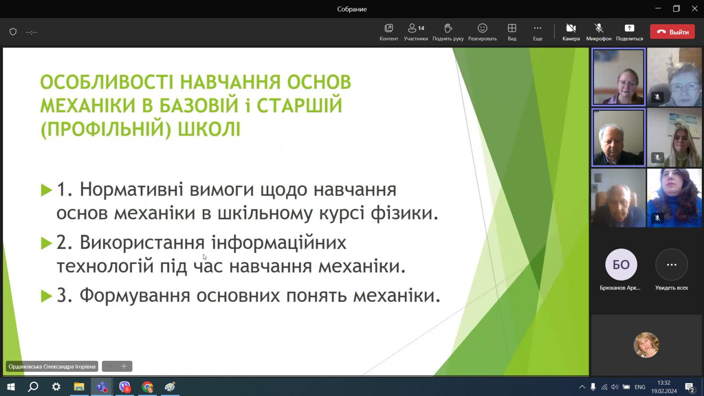The image size is (704, 396).
Task: Open Viber from the taskbar
Action: [x=125, y=387]
